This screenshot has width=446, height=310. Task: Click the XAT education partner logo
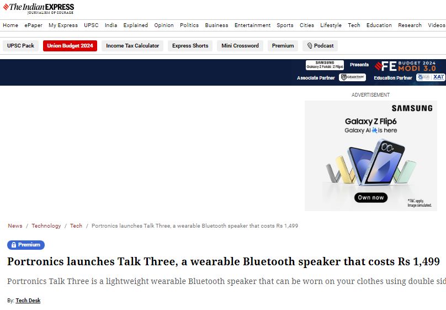tap(431, 77)
